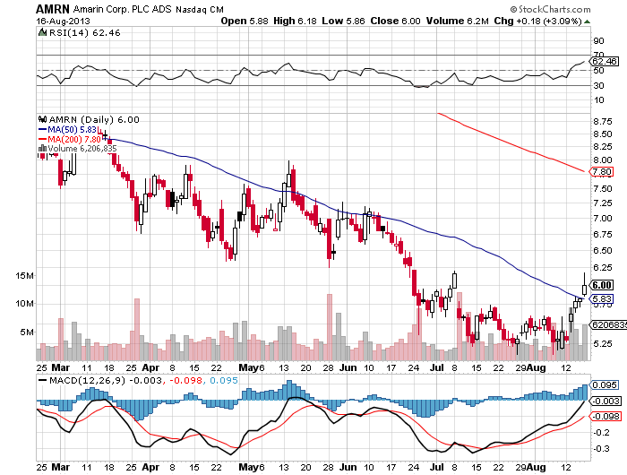The image size is (627, 475).
Task: Click the -0.3 MACD axis label
Action: 601,449
